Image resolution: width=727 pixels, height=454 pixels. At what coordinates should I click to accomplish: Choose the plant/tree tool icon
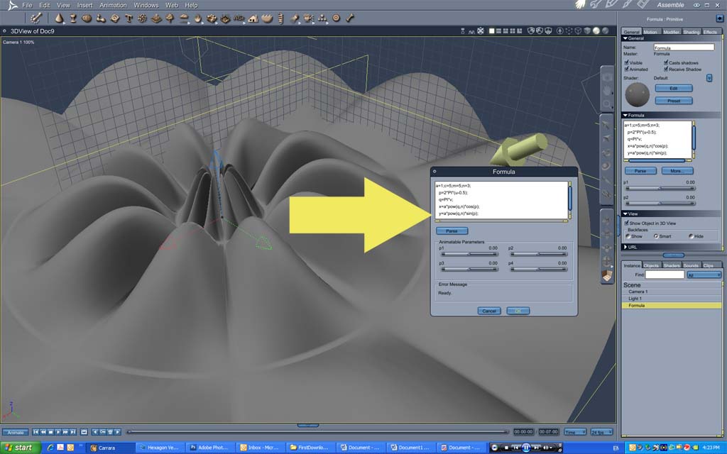tap(170, 18)
